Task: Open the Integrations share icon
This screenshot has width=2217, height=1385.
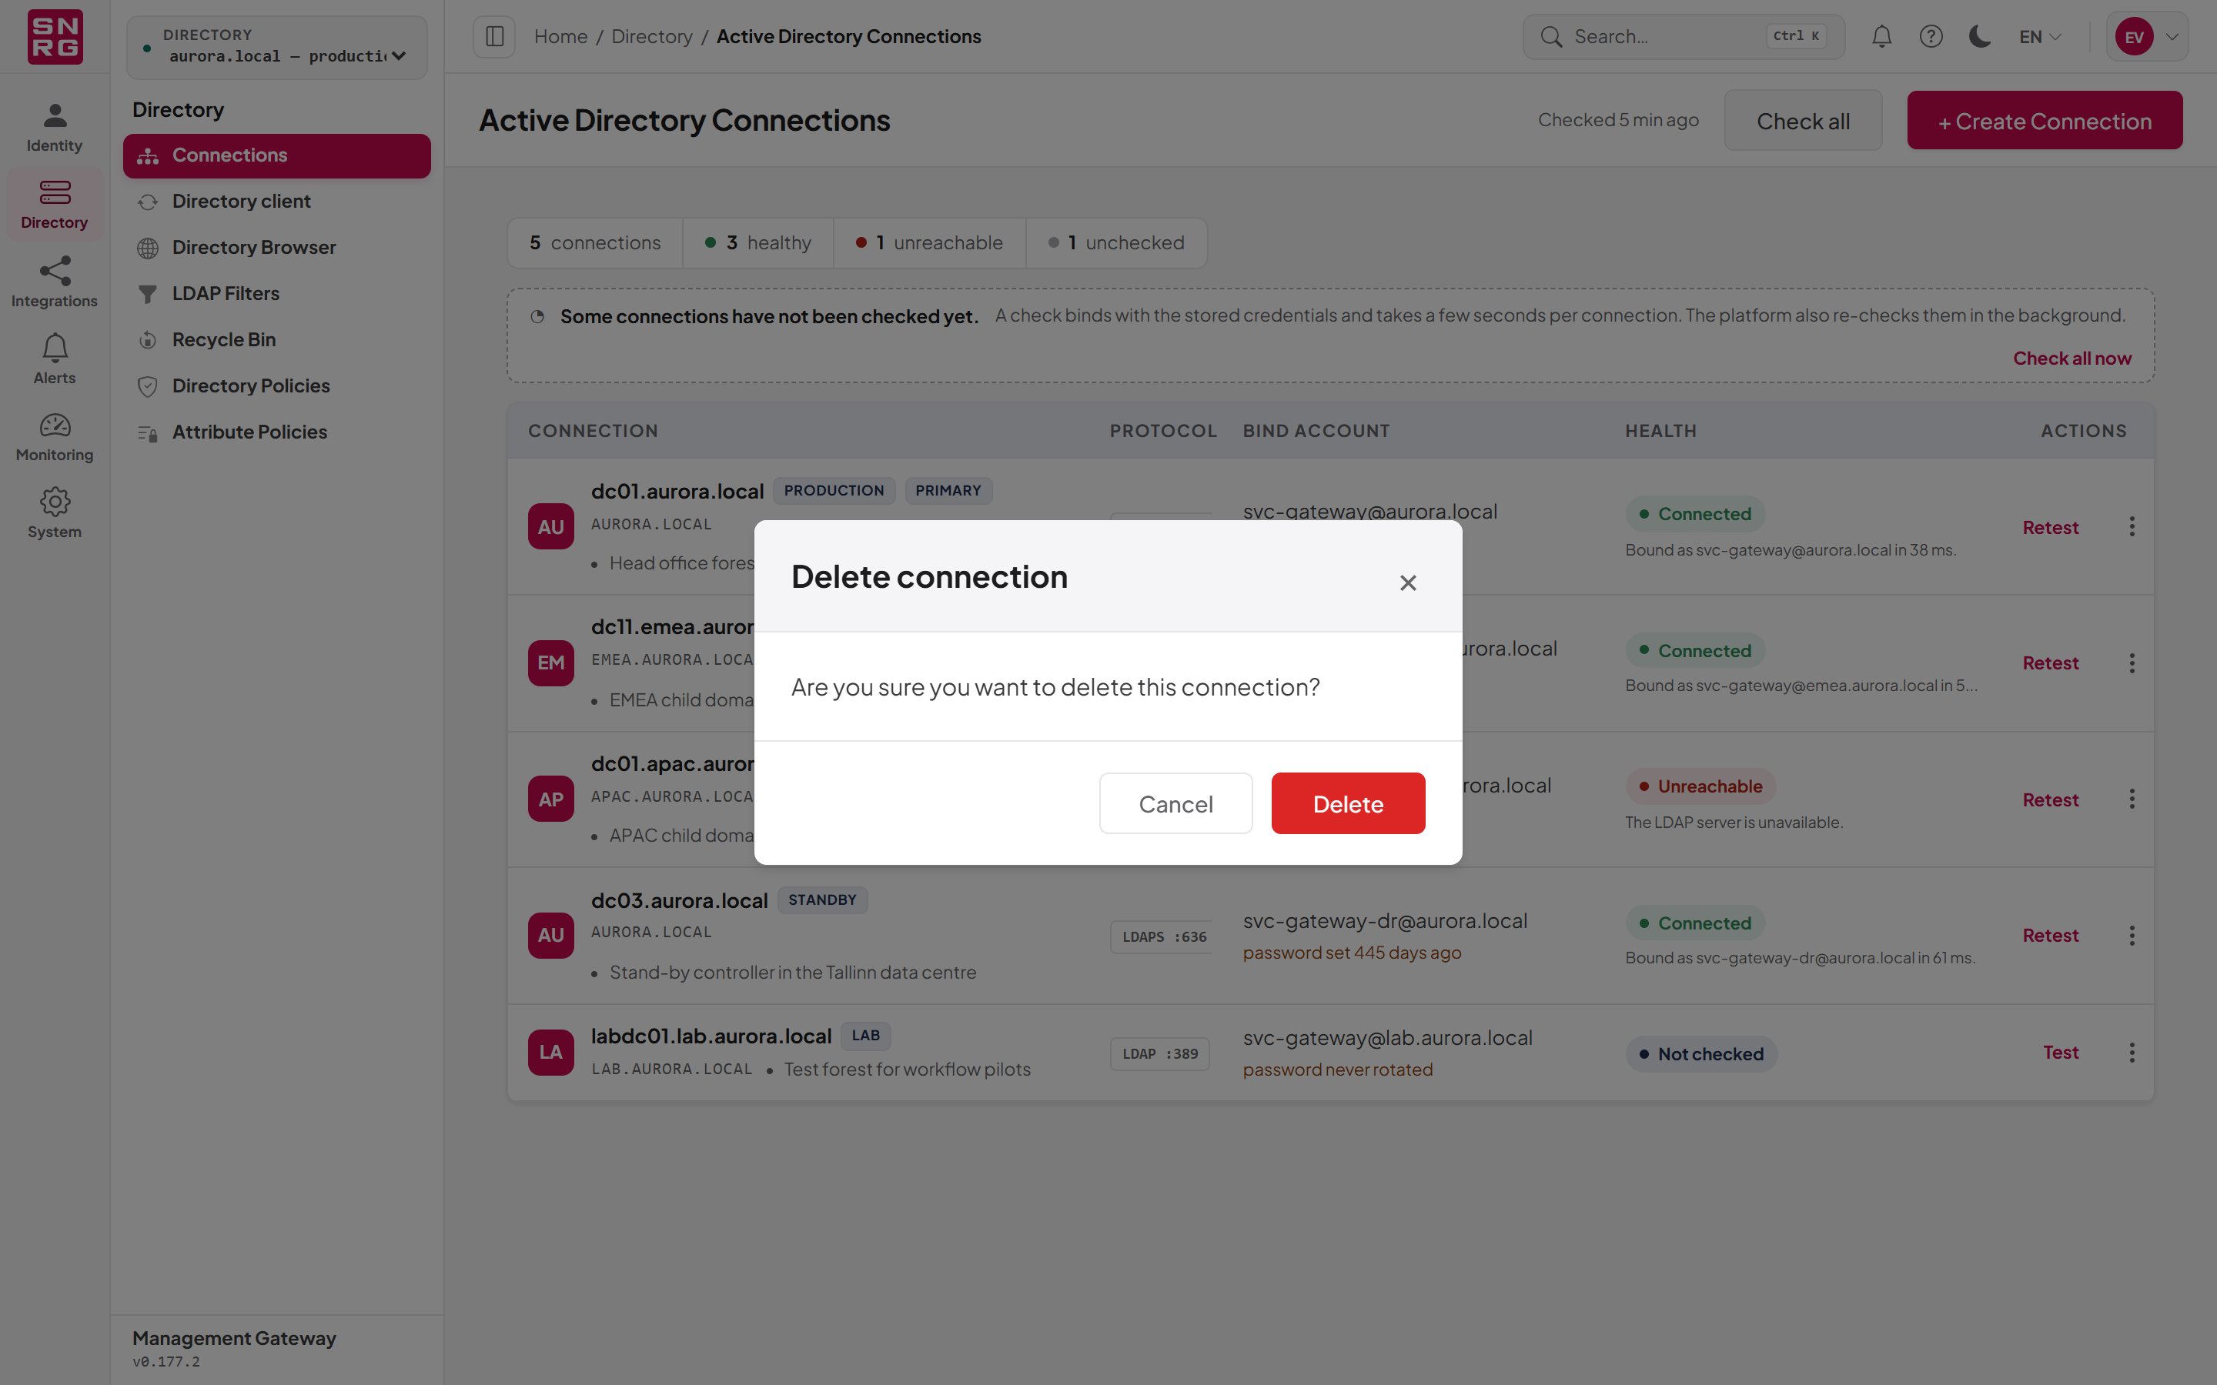Action: click(x=55, y=282)
